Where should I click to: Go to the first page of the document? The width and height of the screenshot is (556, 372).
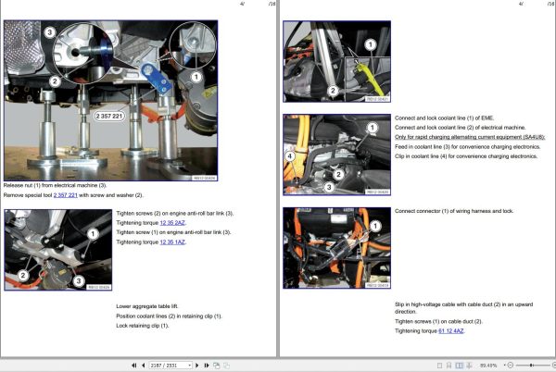click(x=134, y=366)
